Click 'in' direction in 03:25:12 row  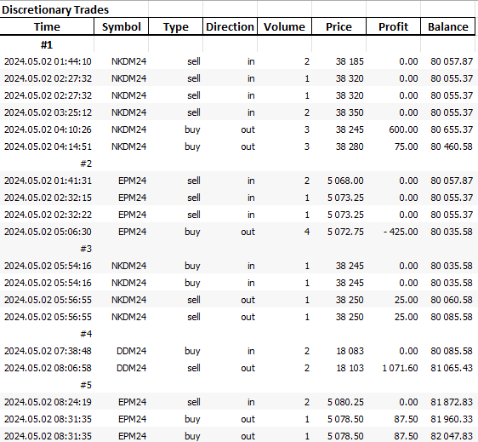[x=251, y=112]
